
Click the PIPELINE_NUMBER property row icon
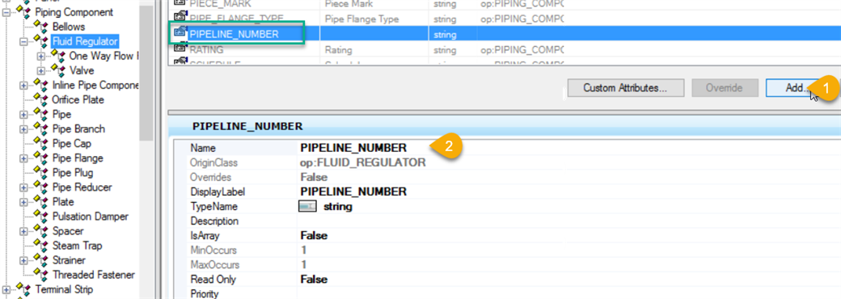coord(181,33)
